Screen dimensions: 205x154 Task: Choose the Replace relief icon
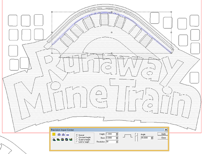click(71, 140)
